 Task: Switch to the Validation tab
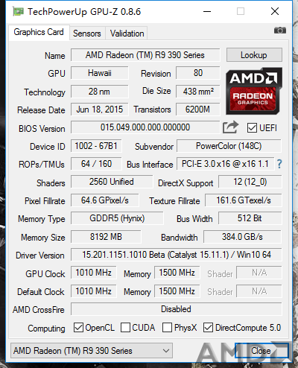(127, 34)
